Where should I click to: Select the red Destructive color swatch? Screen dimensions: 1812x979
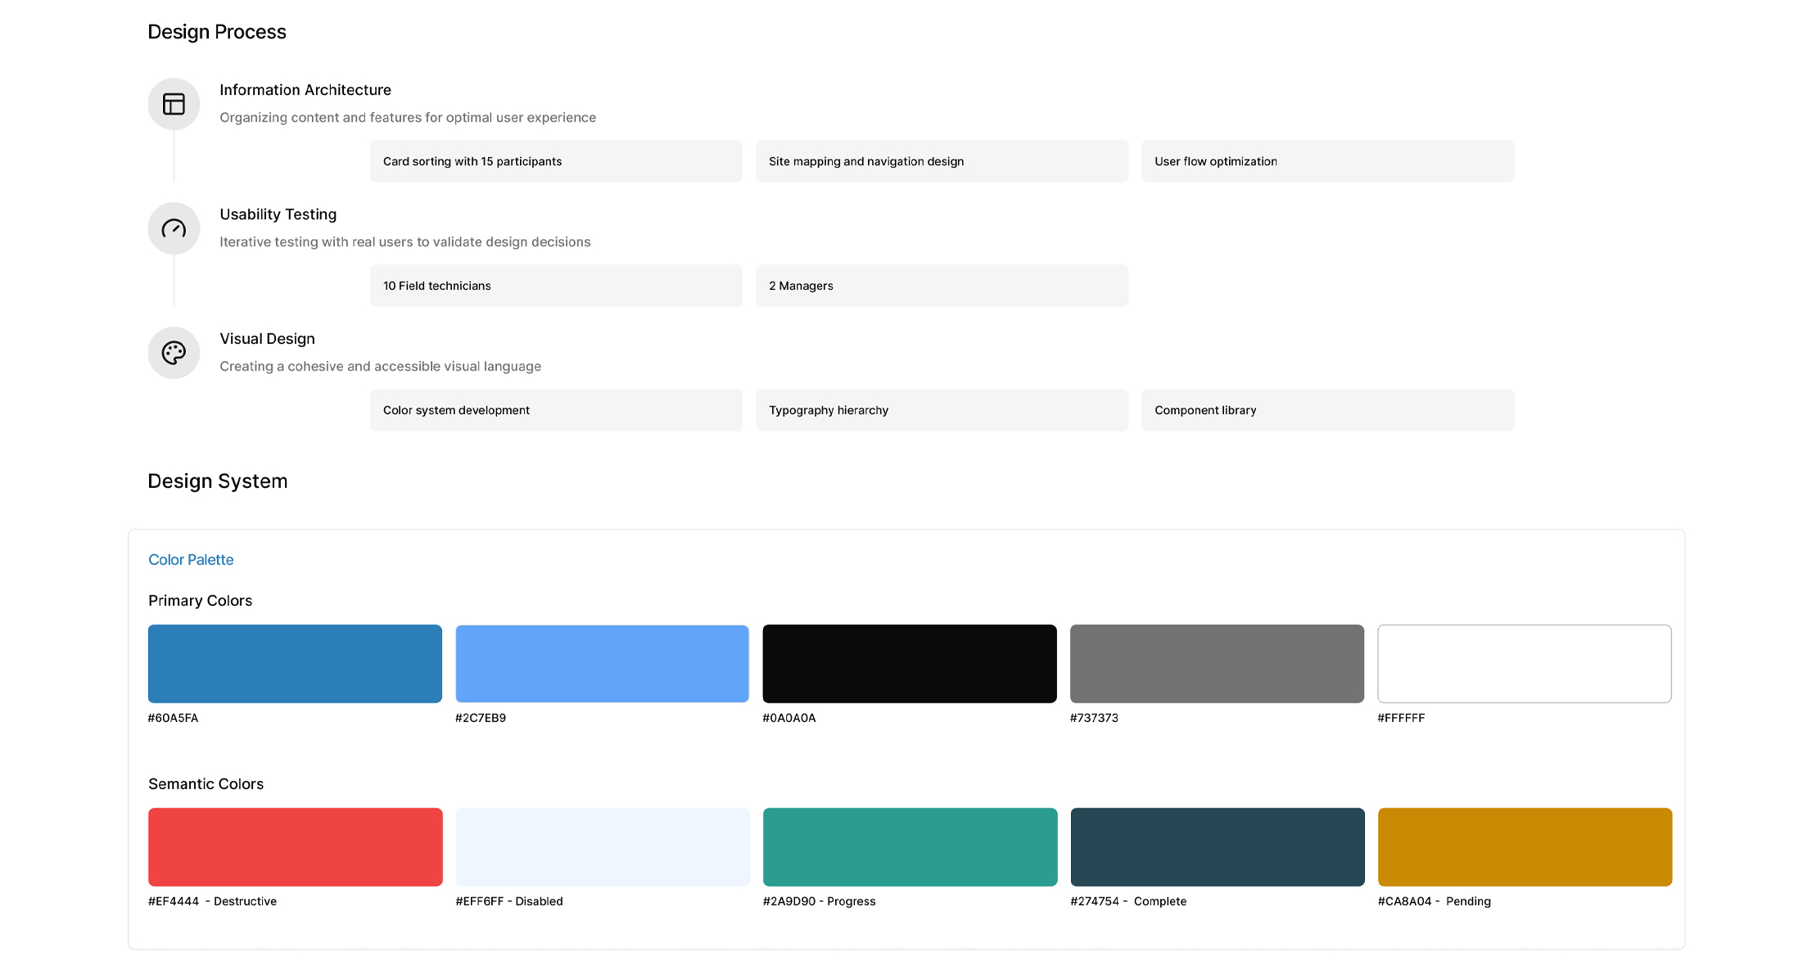coord(295,847)
